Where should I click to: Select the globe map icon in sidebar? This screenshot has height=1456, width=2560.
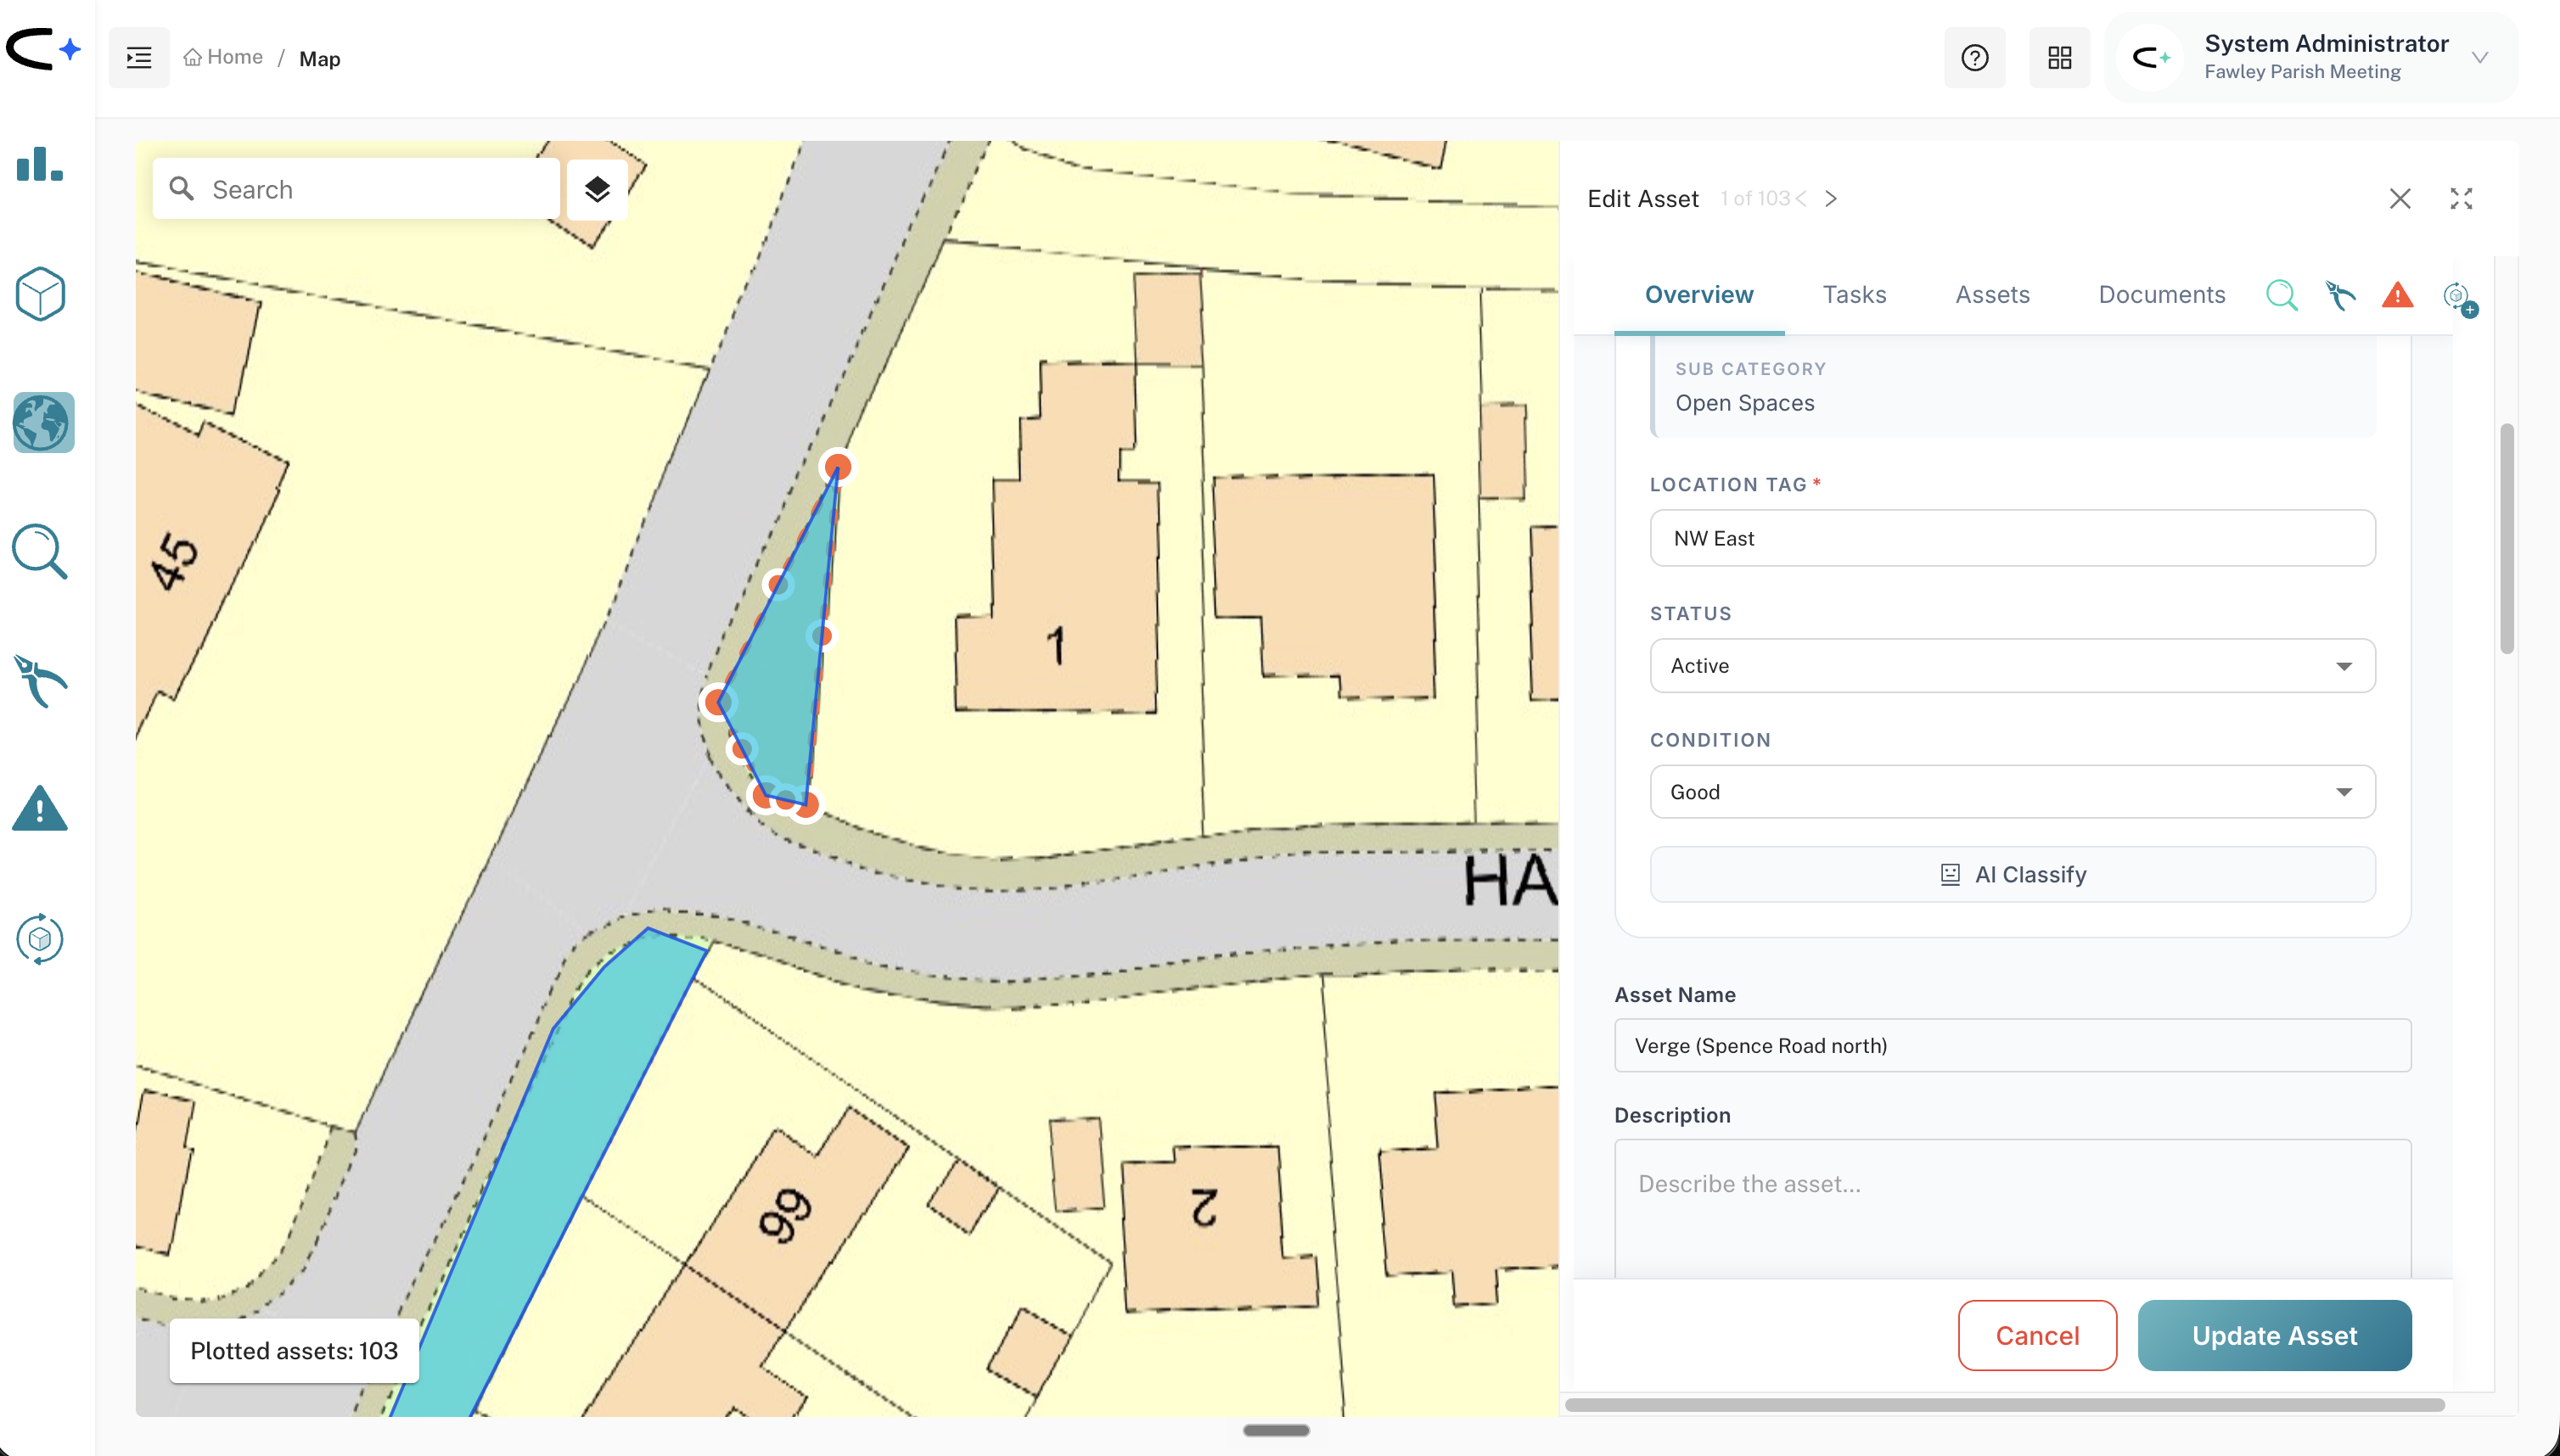(x=43, y=422)
